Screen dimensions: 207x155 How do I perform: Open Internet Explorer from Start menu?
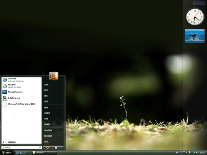[x=21, y=80]
